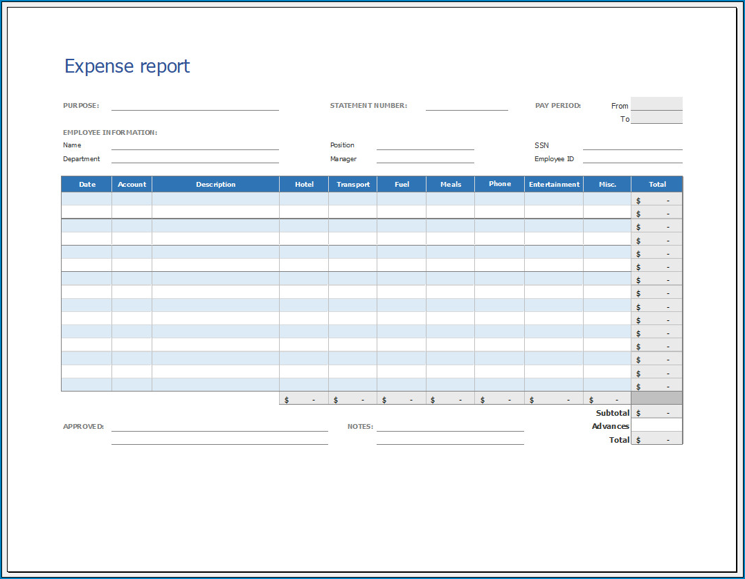Click the Department input line
This screenshot has height=579, width=745.
[x=195, y=160]
